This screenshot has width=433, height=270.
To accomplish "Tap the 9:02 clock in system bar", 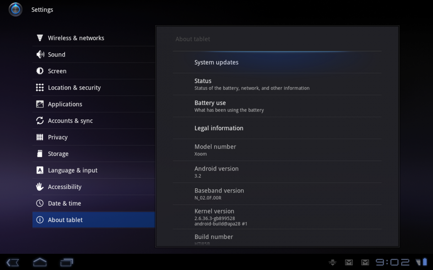I will click(x=393, y=262).
